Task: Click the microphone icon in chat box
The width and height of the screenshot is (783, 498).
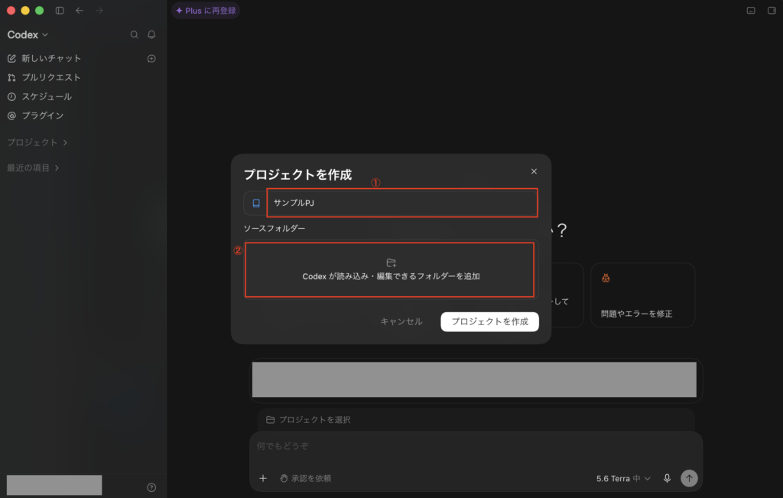Action: click(667, 478)
